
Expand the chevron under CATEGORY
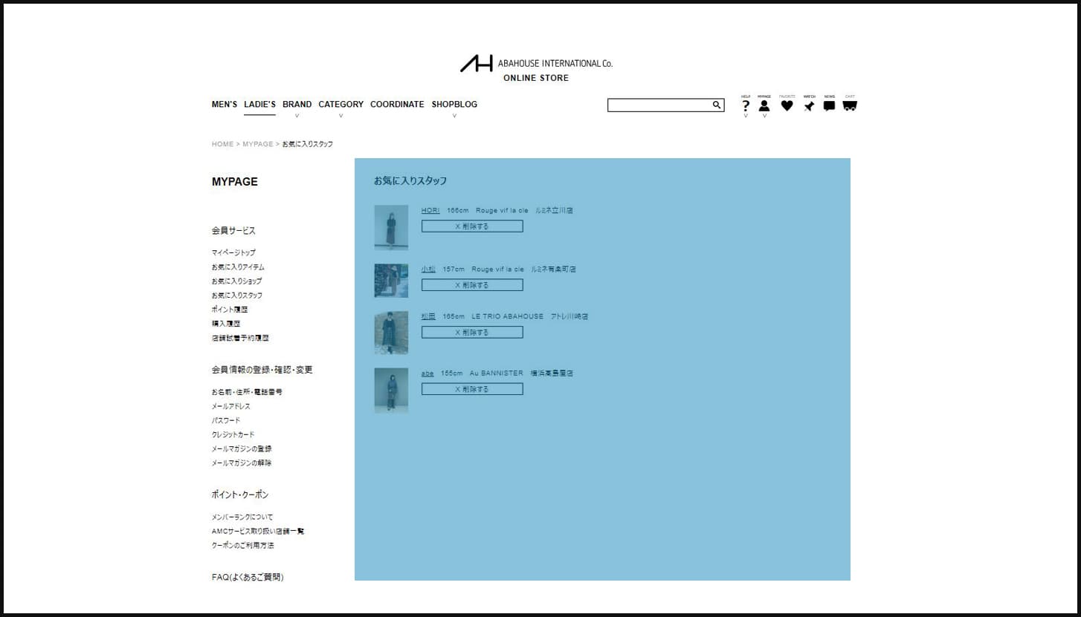pyautogui.click(x=341, y=116)
